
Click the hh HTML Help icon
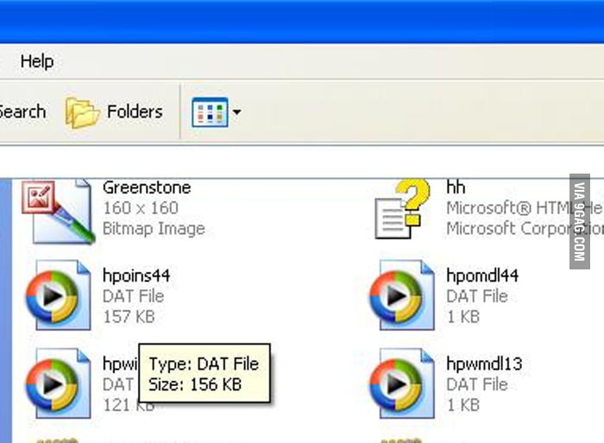(402, 209)
